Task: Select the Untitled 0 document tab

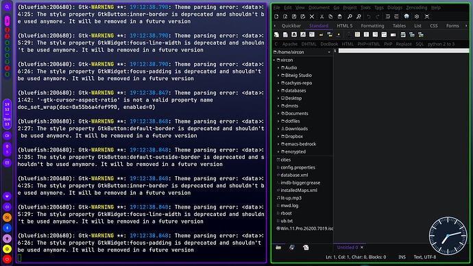Action: tap(347, 247)
